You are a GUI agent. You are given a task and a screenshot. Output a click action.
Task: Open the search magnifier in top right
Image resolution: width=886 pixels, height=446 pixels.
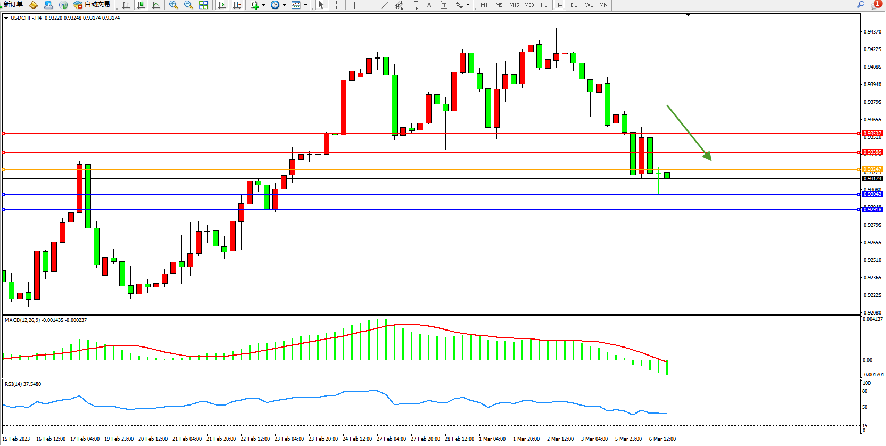[860, 4]
